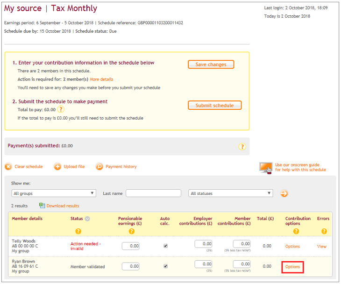Click help icon in Payment(s) submitted bar

point(242,147)
